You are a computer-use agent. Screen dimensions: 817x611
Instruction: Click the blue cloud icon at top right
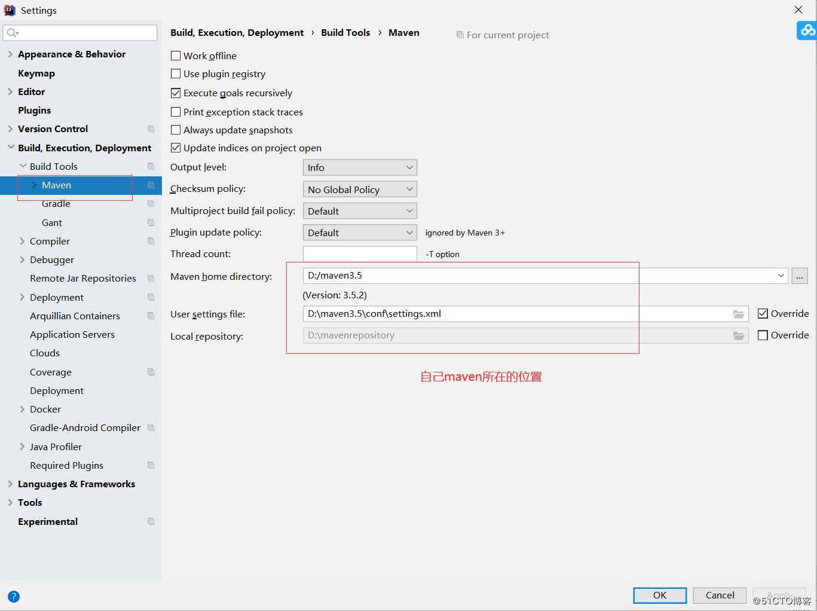click(807, 30)
